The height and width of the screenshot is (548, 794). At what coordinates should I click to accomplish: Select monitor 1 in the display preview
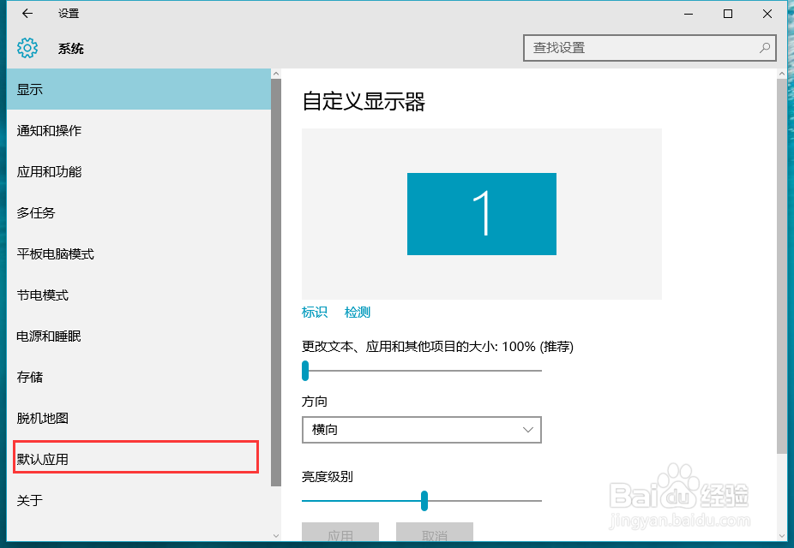tap(481, 213)
